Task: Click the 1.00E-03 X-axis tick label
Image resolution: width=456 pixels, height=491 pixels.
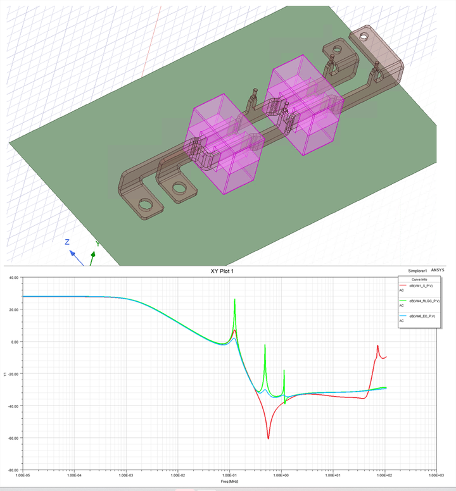Action: (x=126, y=475)
